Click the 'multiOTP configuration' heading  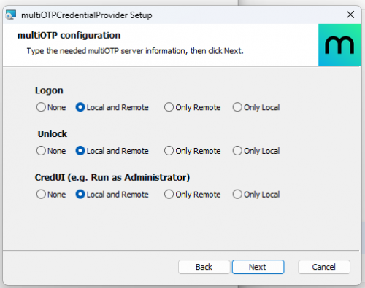[69, 36]
